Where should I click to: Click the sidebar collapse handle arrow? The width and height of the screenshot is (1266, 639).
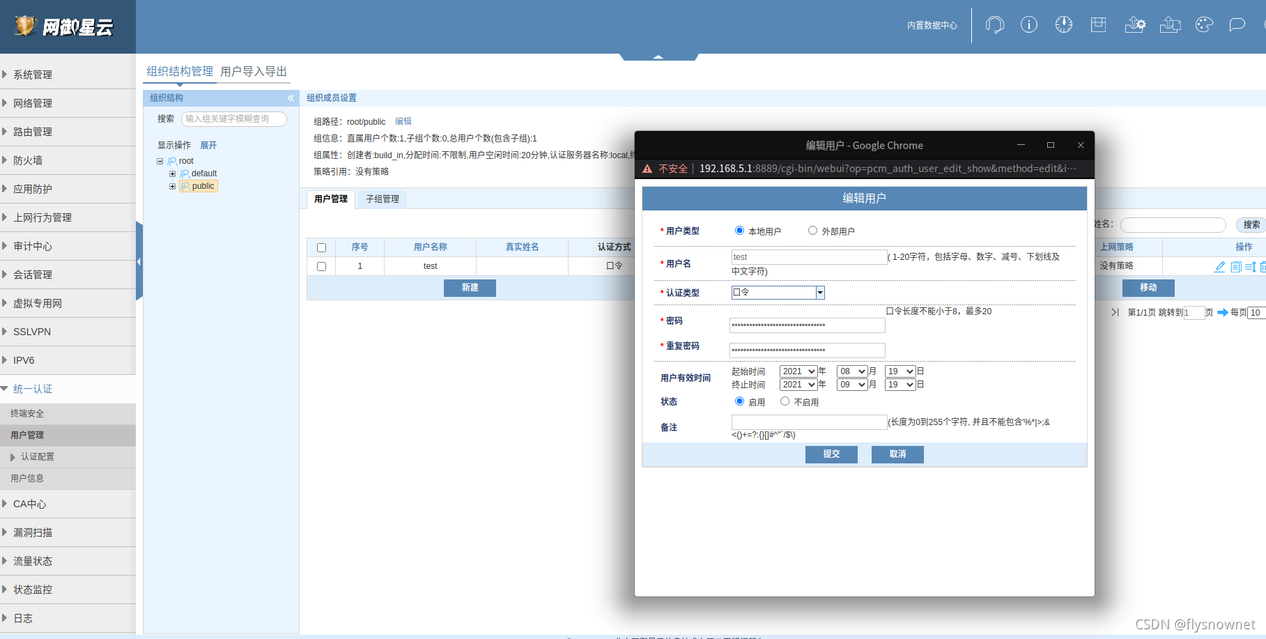click(x=139, y=261)
